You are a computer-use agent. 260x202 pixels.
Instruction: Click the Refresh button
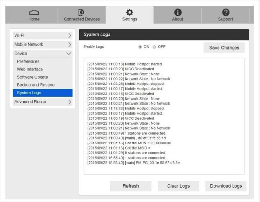[131, 186]
